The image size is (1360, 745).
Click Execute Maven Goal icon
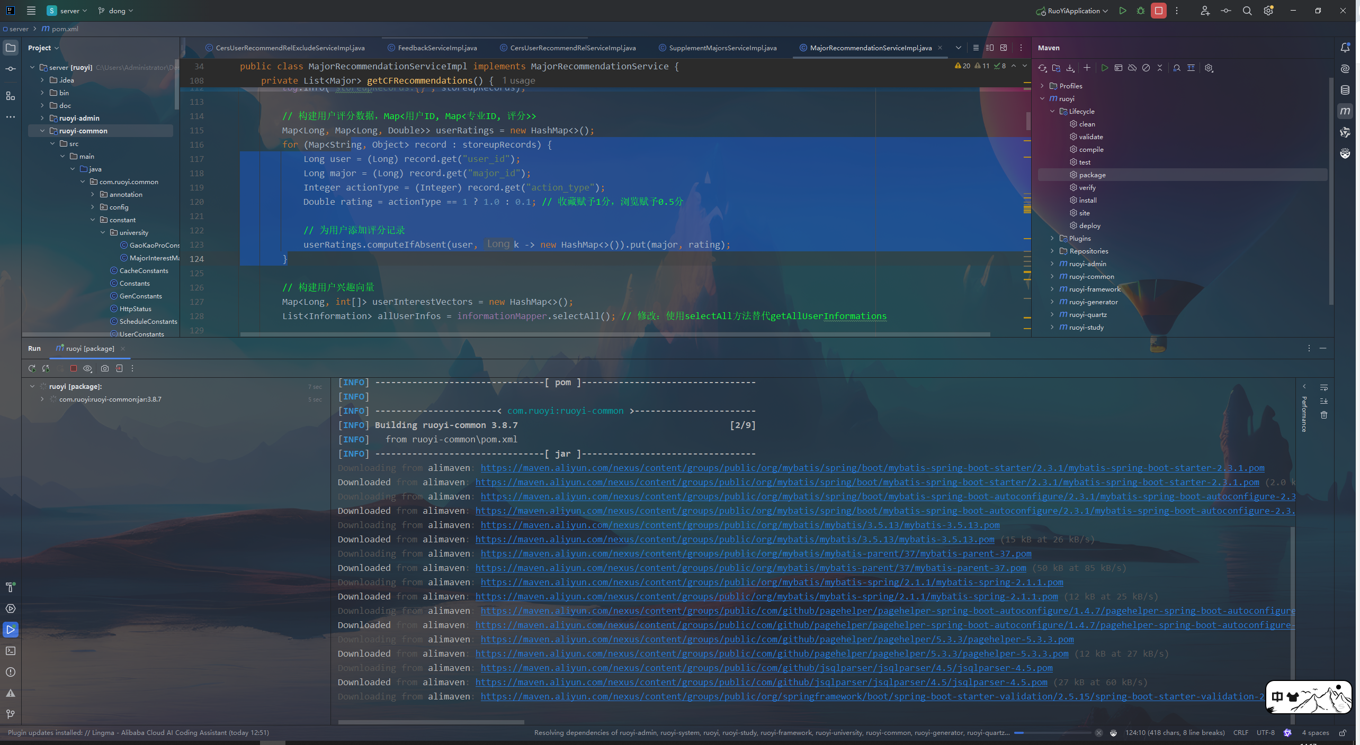tap(1118, 68)
